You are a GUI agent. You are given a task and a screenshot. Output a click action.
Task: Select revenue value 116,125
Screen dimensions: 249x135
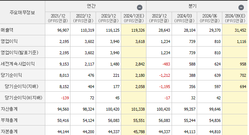click(x=113, y=30)
